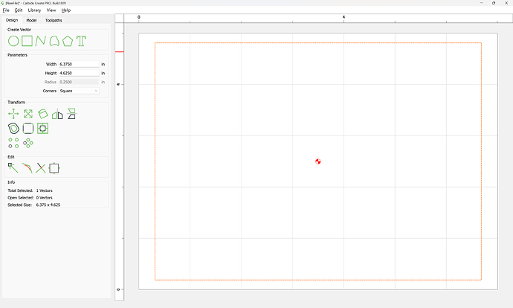Activate the Corner tool with rounded square
513x308 pixels.
click(28, 128)
